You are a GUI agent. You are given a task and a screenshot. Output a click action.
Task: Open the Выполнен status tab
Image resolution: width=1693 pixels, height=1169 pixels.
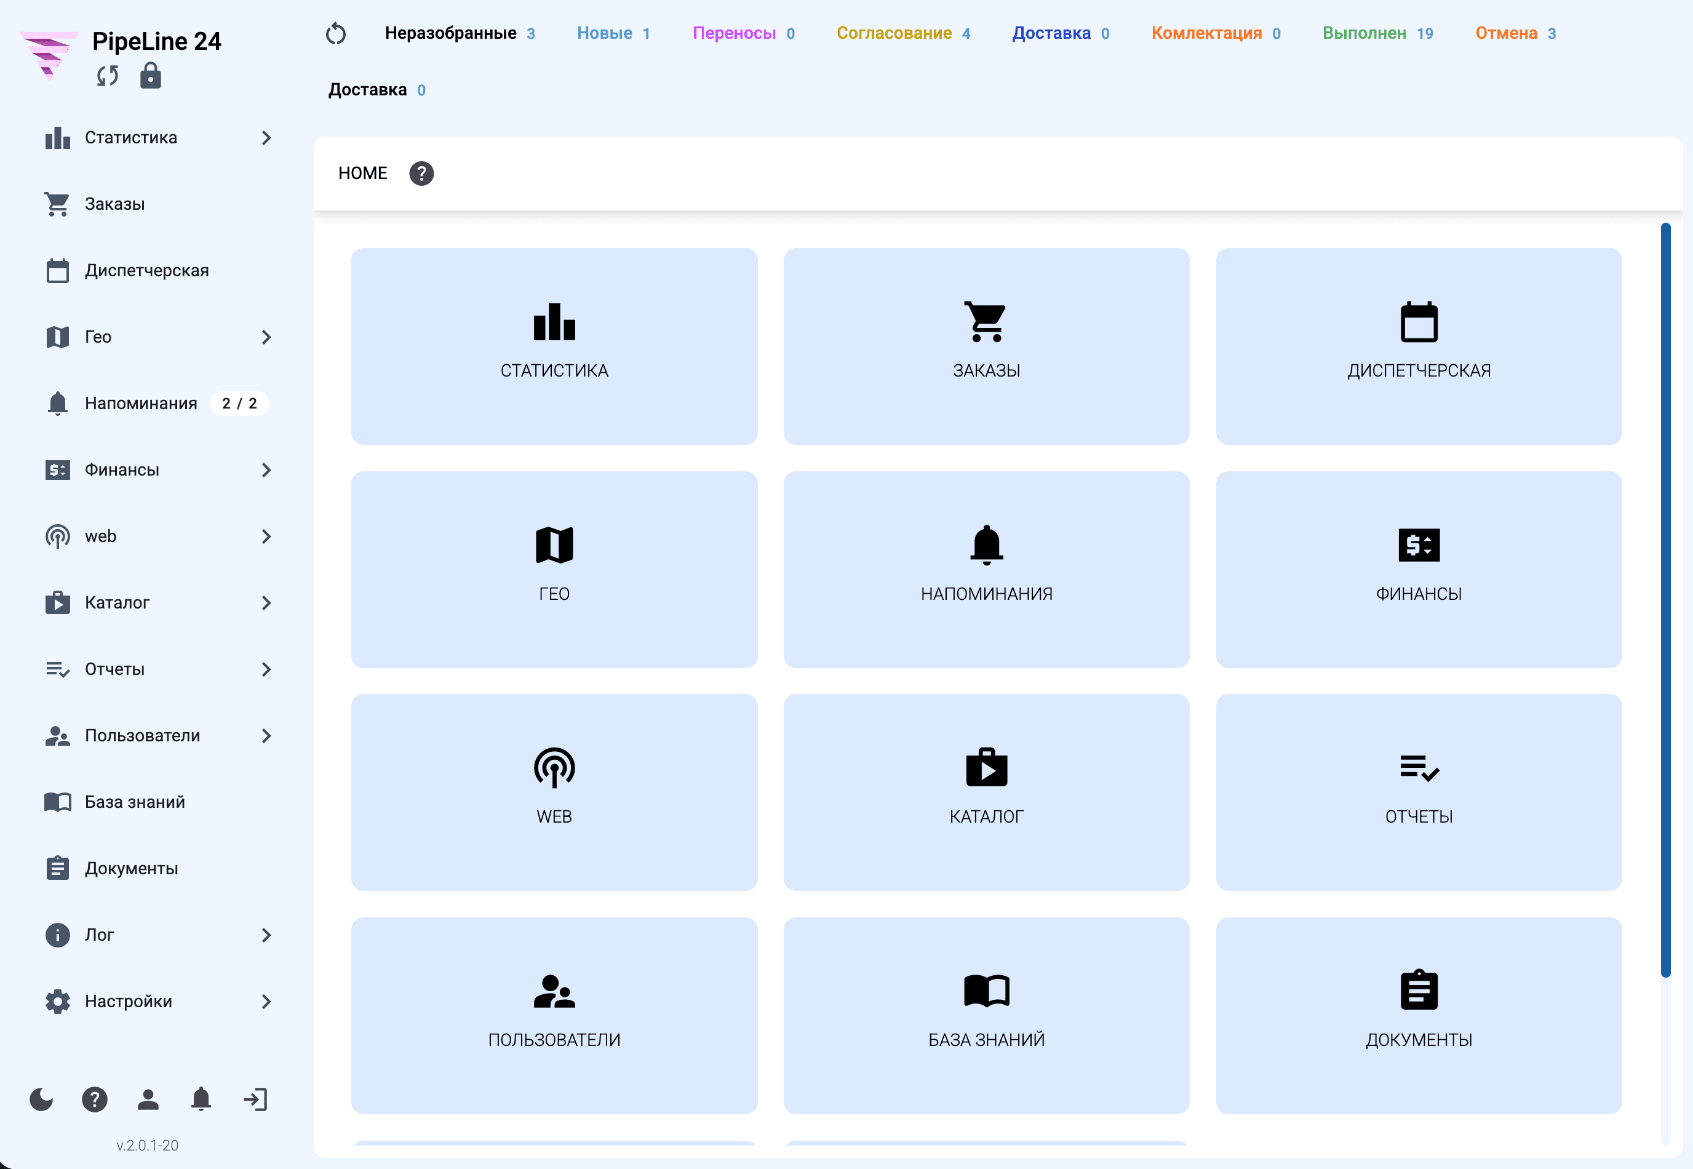pos(1377,33)
